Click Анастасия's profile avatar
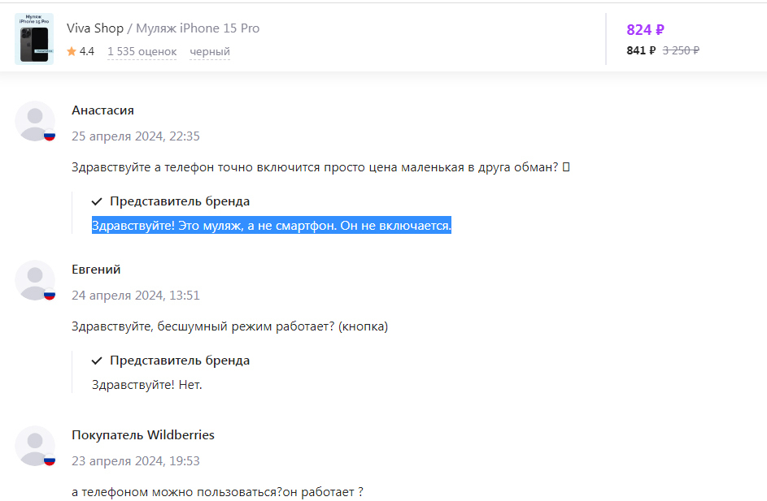Screen dimensions: 767x501 34,121
